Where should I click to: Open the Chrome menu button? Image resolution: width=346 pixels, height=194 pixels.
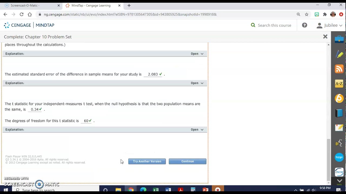point(341,14)
